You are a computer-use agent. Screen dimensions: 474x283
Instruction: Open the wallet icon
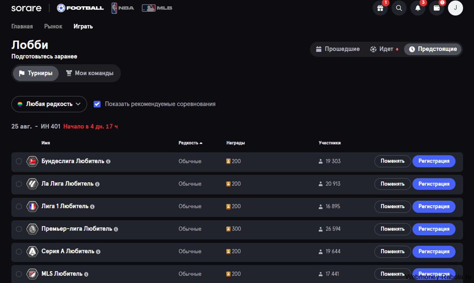pos(436,8)
